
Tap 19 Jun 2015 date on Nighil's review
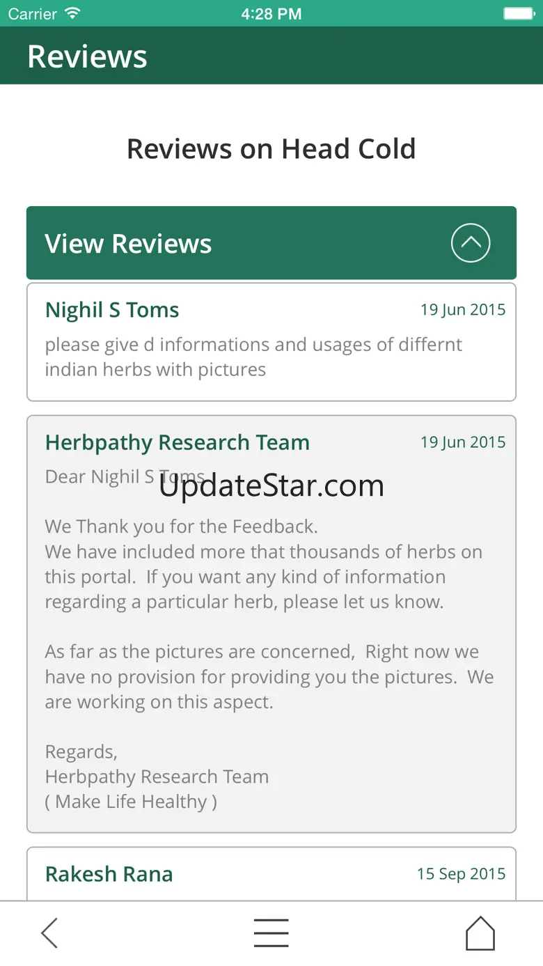(x=463, y=310)
